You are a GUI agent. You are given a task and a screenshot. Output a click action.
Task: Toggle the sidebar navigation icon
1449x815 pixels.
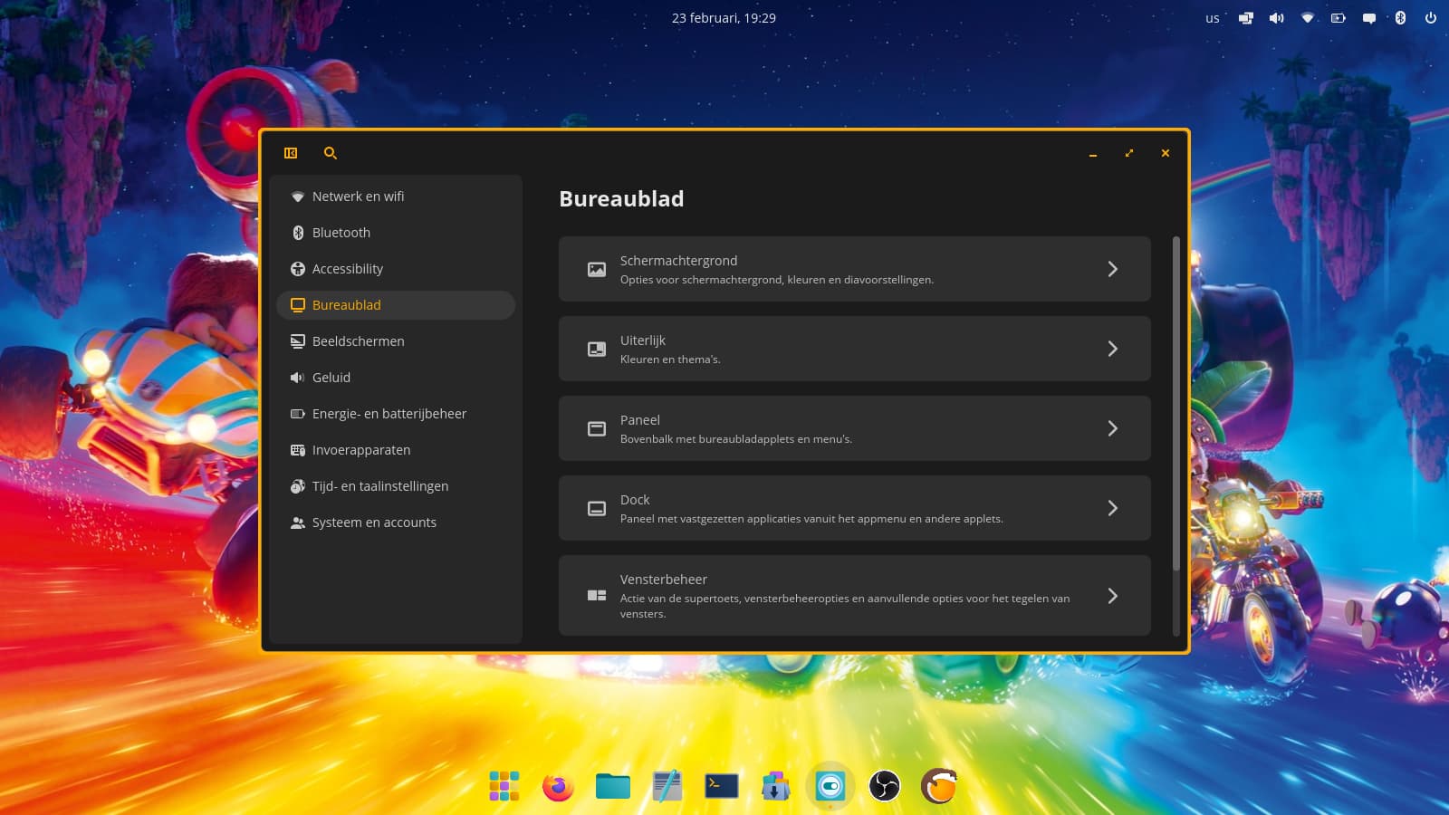tap(291, 153)
